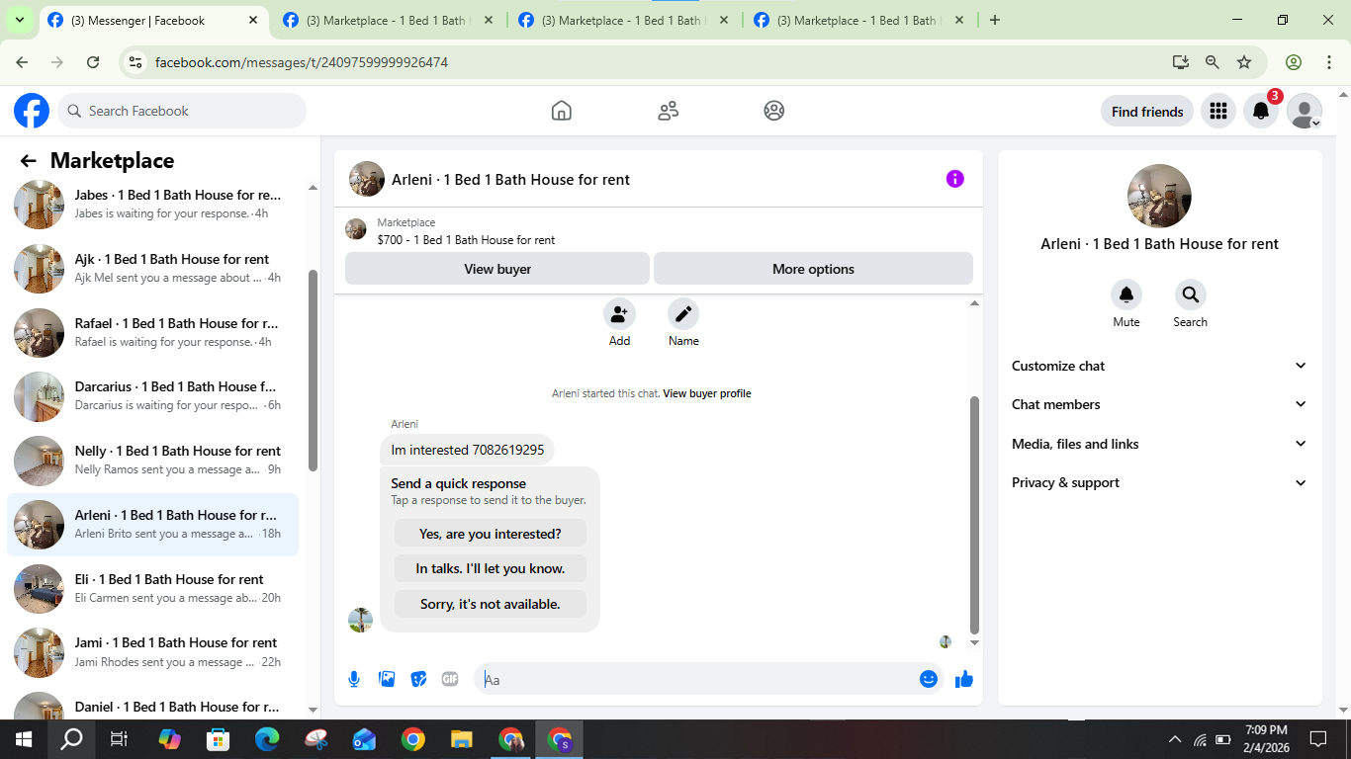Open File Explorer from taskbar
The height and width of the screenshot is (759, 1351).
pos(462,739)
